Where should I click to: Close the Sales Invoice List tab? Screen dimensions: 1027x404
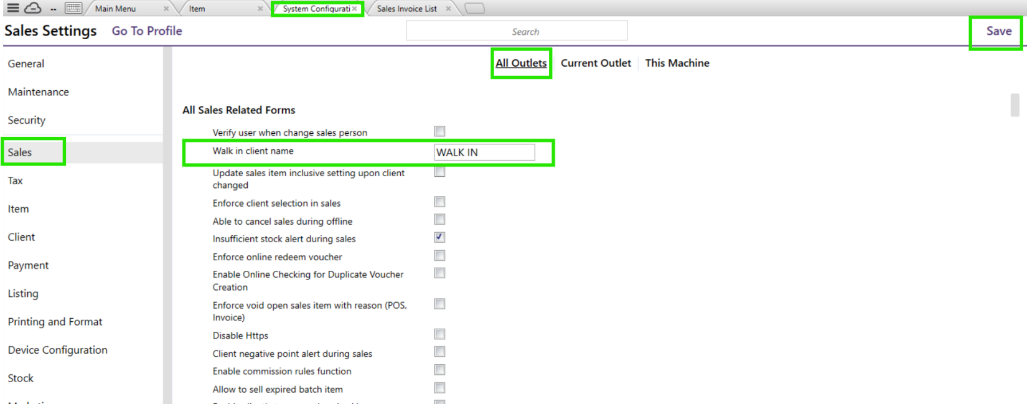pyautogui.click(x=448, y=9)
